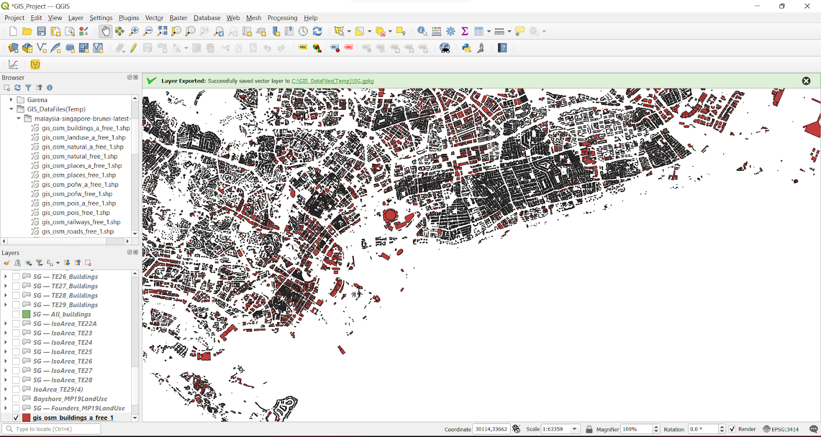Expand the SG — TE26_Buildings layer
This screenshot has width=821, height=437.
point(6,277)
